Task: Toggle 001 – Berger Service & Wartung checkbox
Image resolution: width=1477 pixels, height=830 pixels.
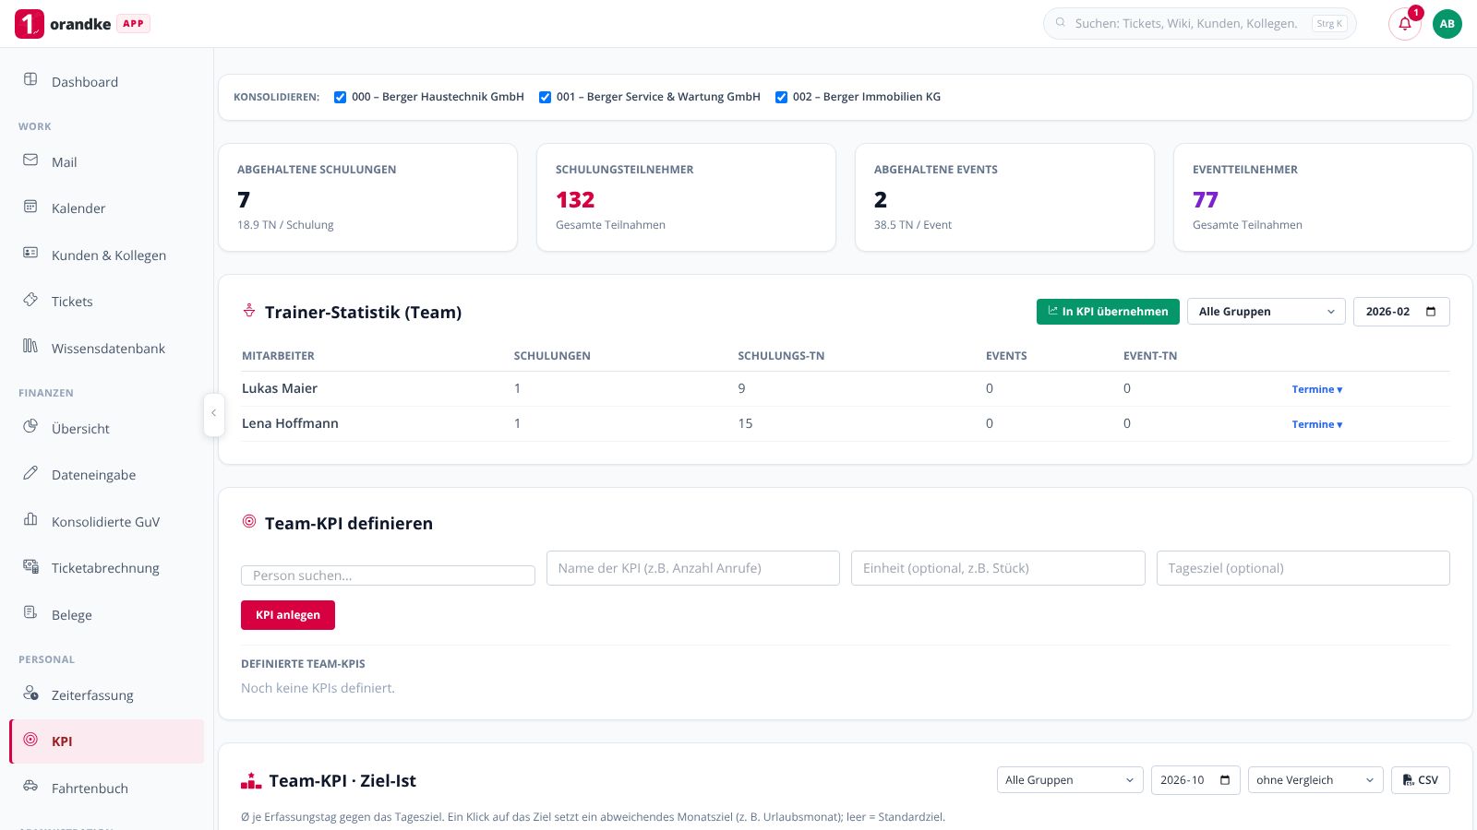Action: tap(545, 97)
